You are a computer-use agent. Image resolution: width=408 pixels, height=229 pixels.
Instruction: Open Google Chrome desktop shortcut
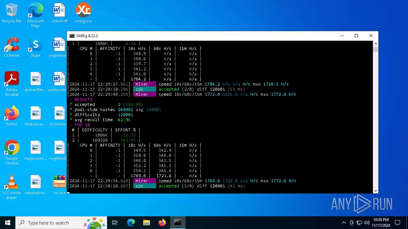pyautogui.click(x=12, y=152)
